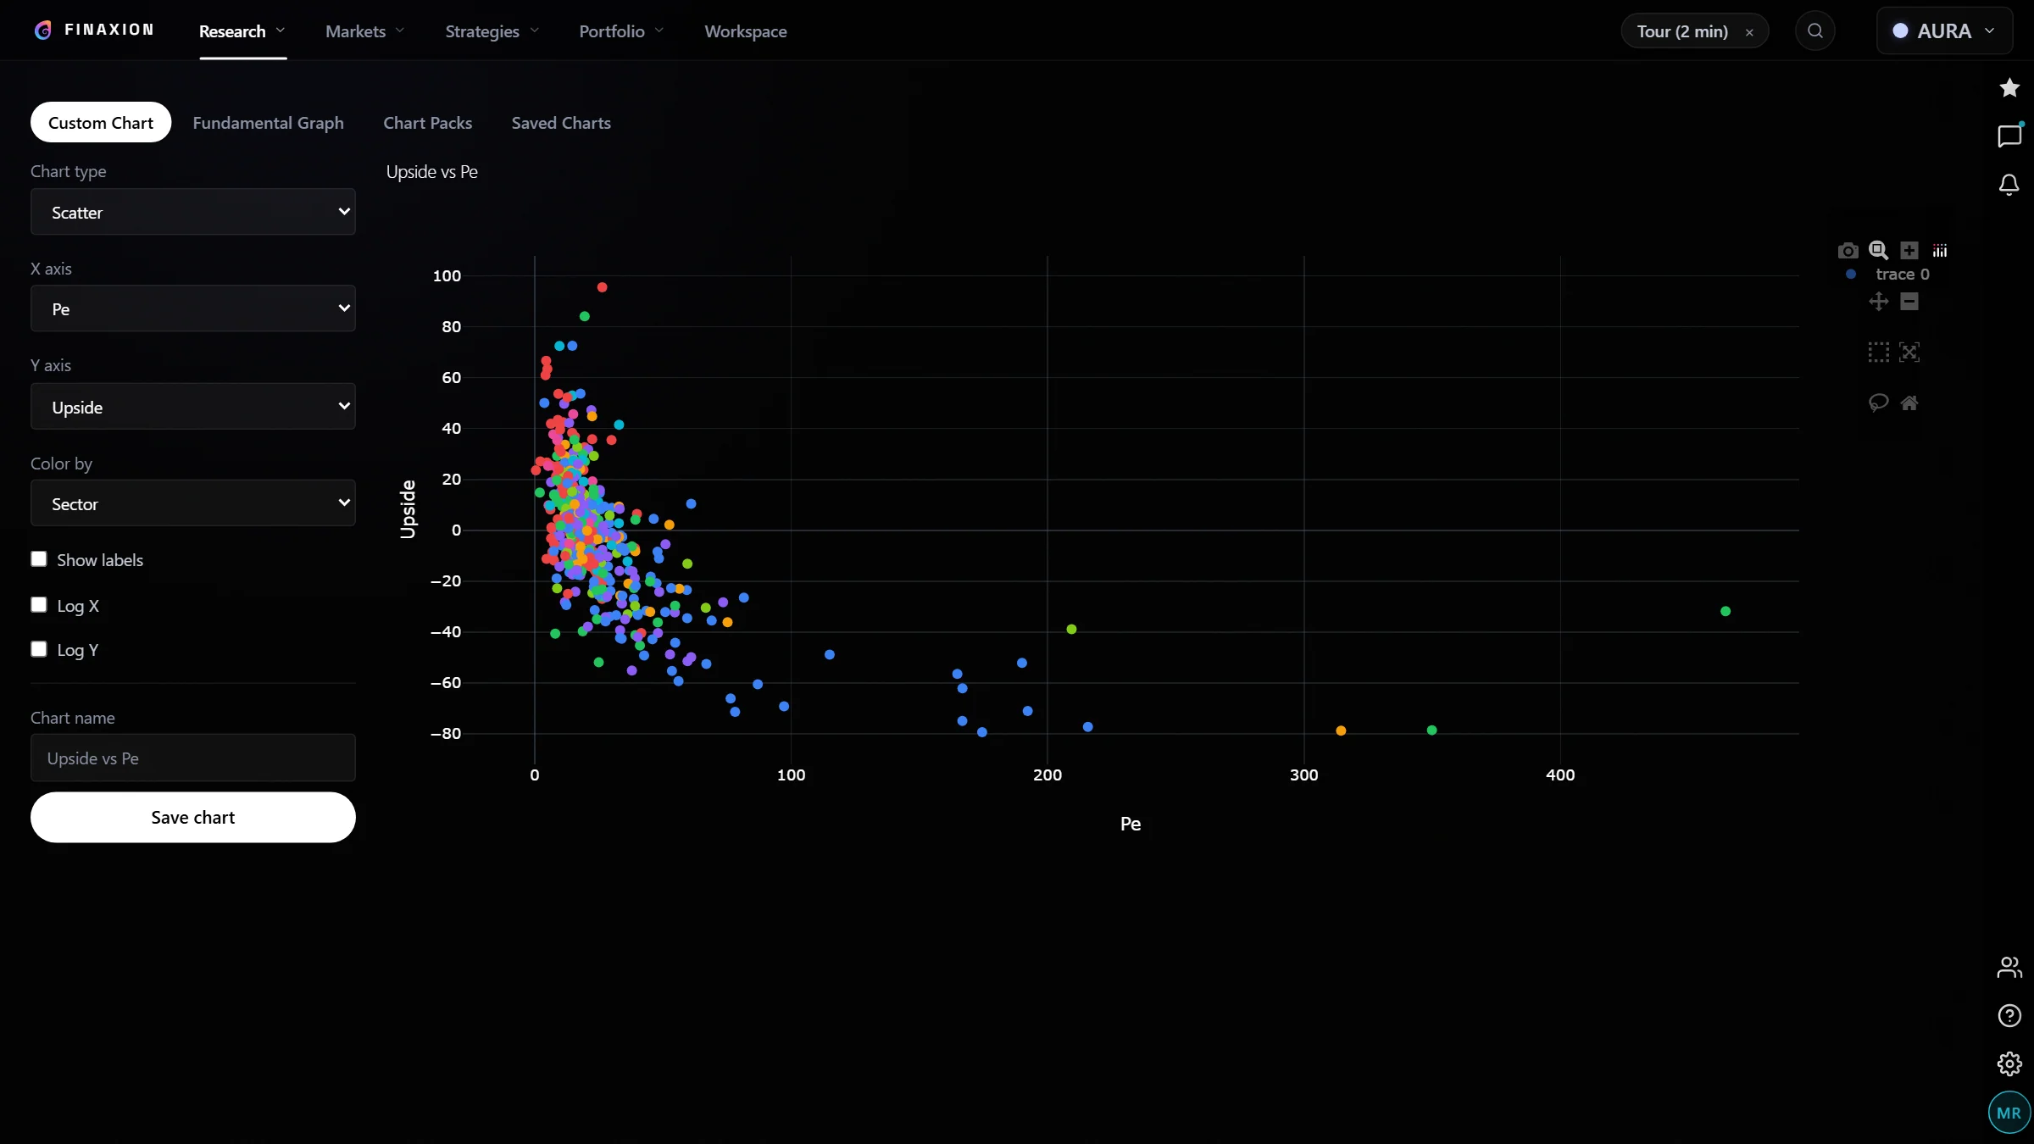Image resolution: width=2034 pixels, height=1144 pixels.
Task: Start the Tour (2 min)
Action: point(1682,31)
